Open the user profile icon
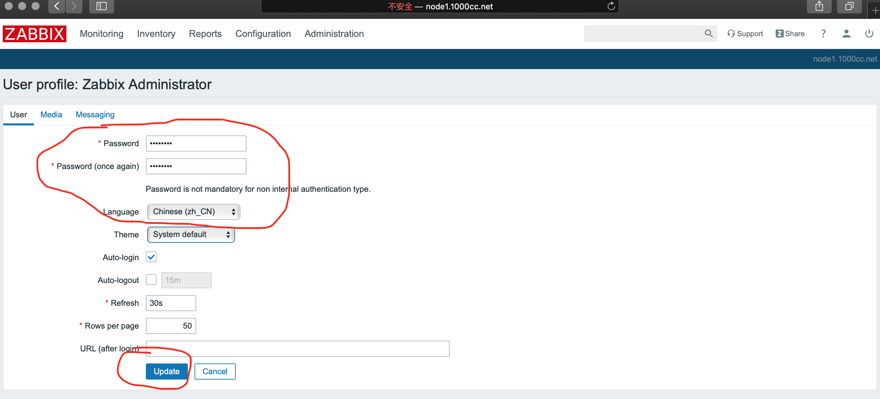This screenshot has height=399, width=880. tap(846, 34)
